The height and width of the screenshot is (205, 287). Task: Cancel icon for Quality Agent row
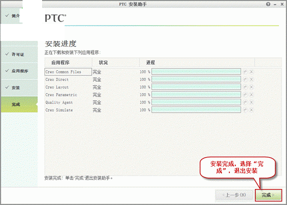point(251,102)
